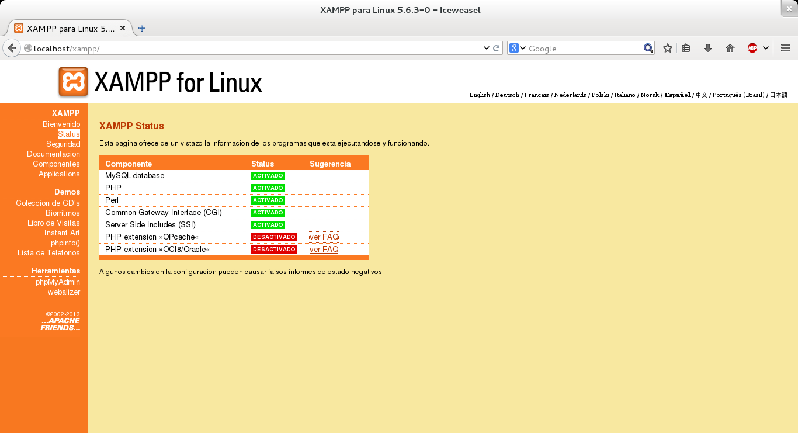798x433 pixels.
Task: Select the XAMPP para Linux tab
Action: [x=70, y=28]
